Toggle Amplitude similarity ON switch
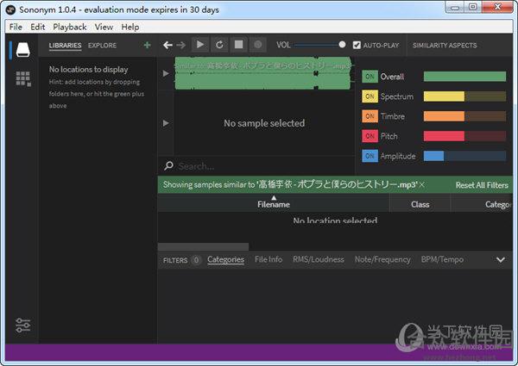This screenshot has width=518, height=366. pos(370,156)
